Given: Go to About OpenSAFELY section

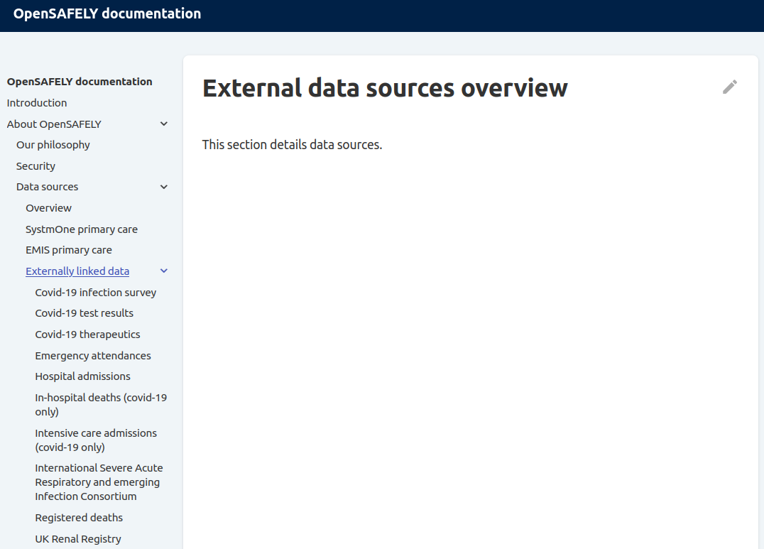Looking at the screenshot, I should (54, 124).
